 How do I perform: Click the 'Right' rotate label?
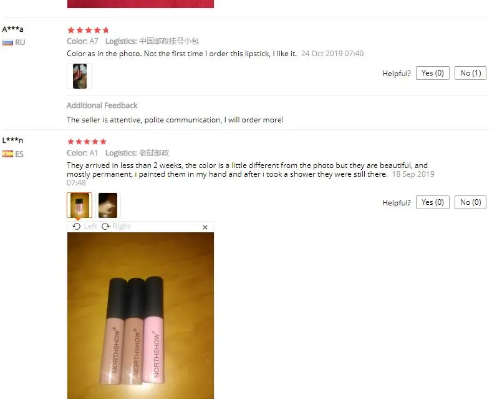(x=122, y=226)
